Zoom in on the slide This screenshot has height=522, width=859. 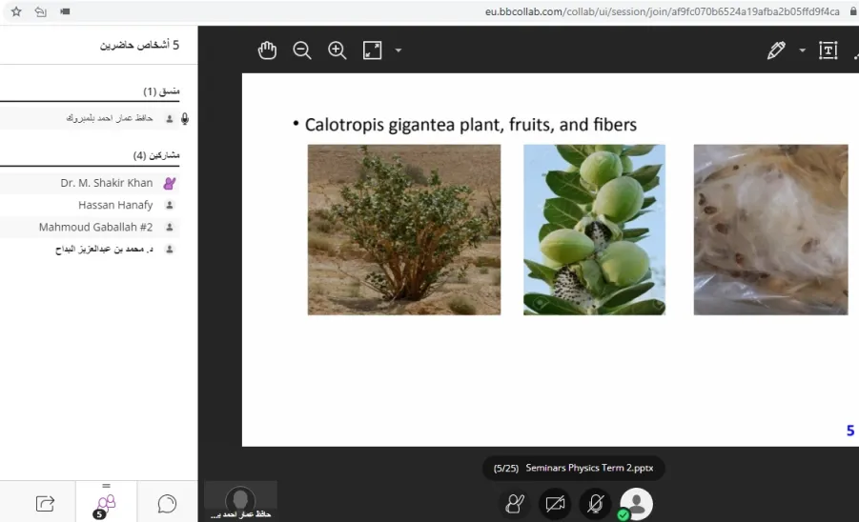click(337, 50)
